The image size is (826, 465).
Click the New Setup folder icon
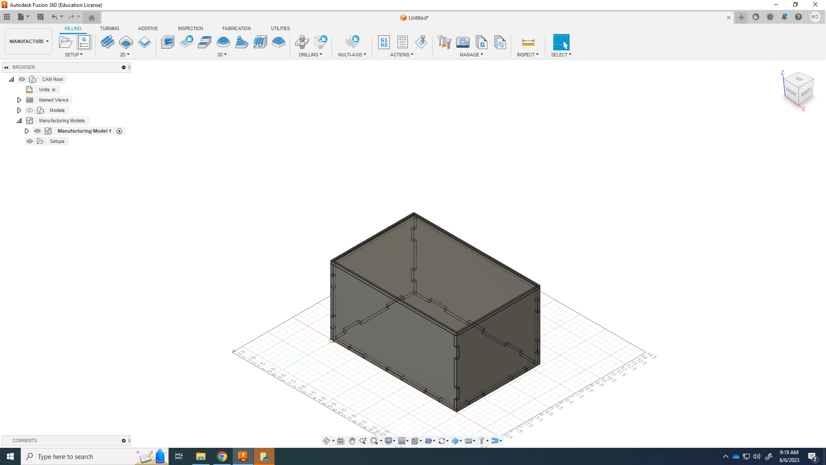click(65, 42)
